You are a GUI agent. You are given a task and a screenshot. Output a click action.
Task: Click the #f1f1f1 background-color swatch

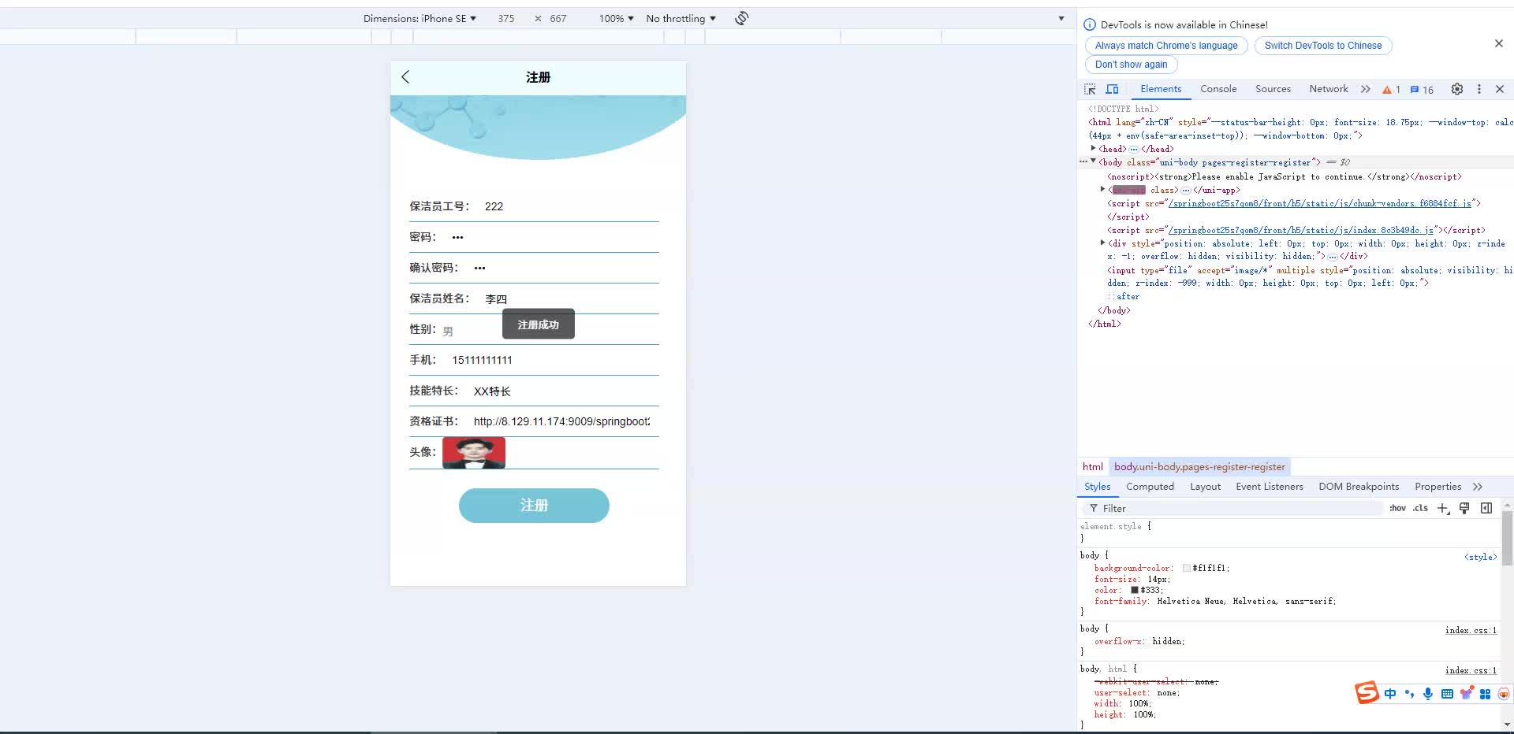click(x=1188, y=568)
